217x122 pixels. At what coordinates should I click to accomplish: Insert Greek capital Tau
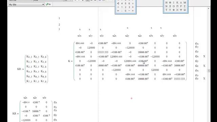pos(166,10)
